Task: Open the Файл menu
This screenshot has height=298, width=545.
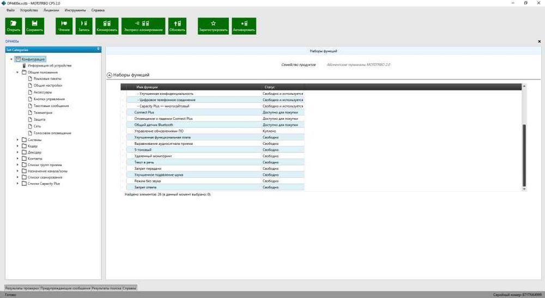Action: (x=10, y=10)
